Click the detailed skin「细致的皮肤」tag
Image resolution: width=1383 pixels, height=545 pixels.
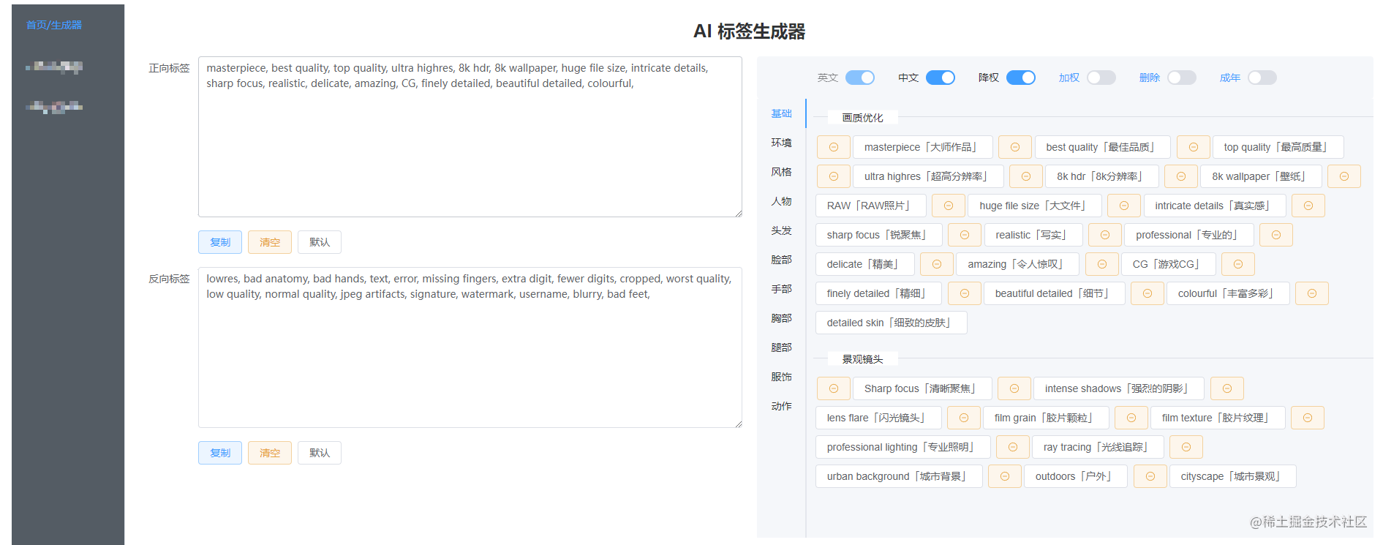tap(892, 323)
